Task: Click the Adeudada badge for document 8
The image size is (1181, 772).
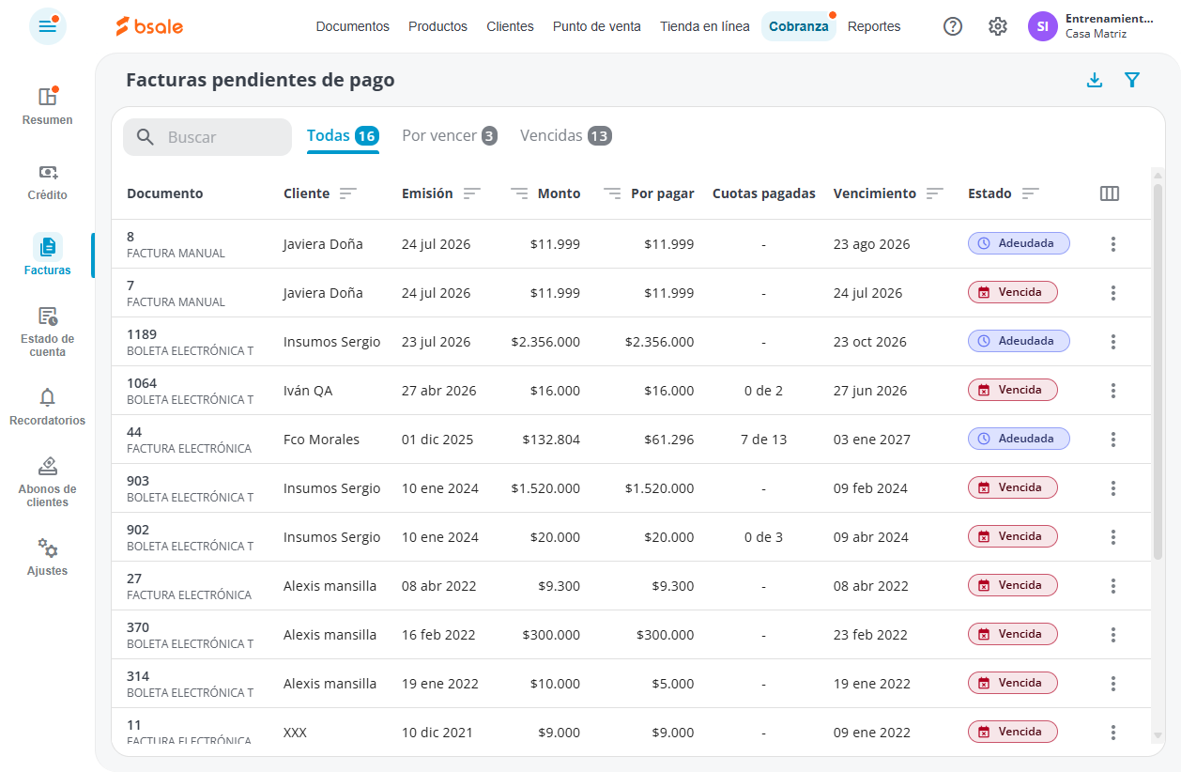Action: click(1019, 243)
